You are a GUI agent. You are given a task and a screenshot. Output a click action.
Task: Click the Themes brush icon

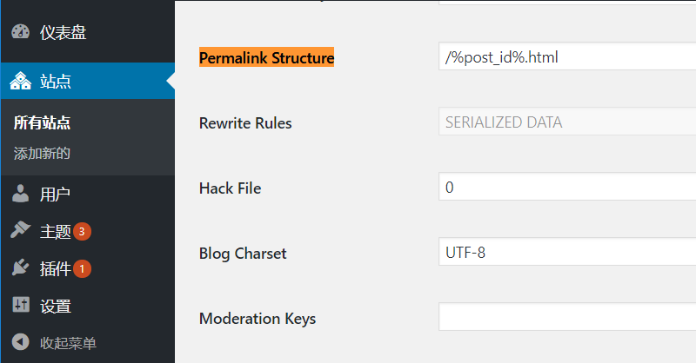click(21, 231)
